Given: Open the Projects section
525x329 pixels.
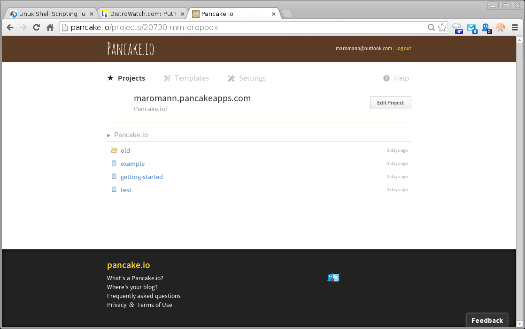Looking at the screenshot, I should pos(131,78).
